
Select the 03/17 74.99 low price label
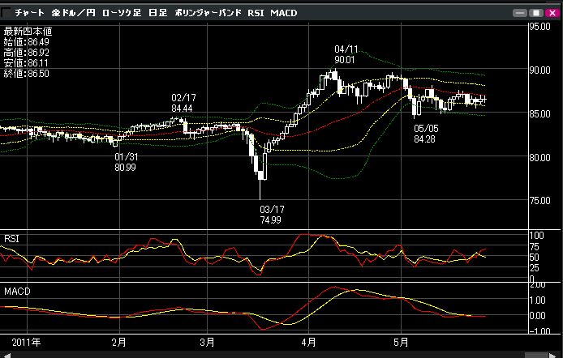click(270, 215)
